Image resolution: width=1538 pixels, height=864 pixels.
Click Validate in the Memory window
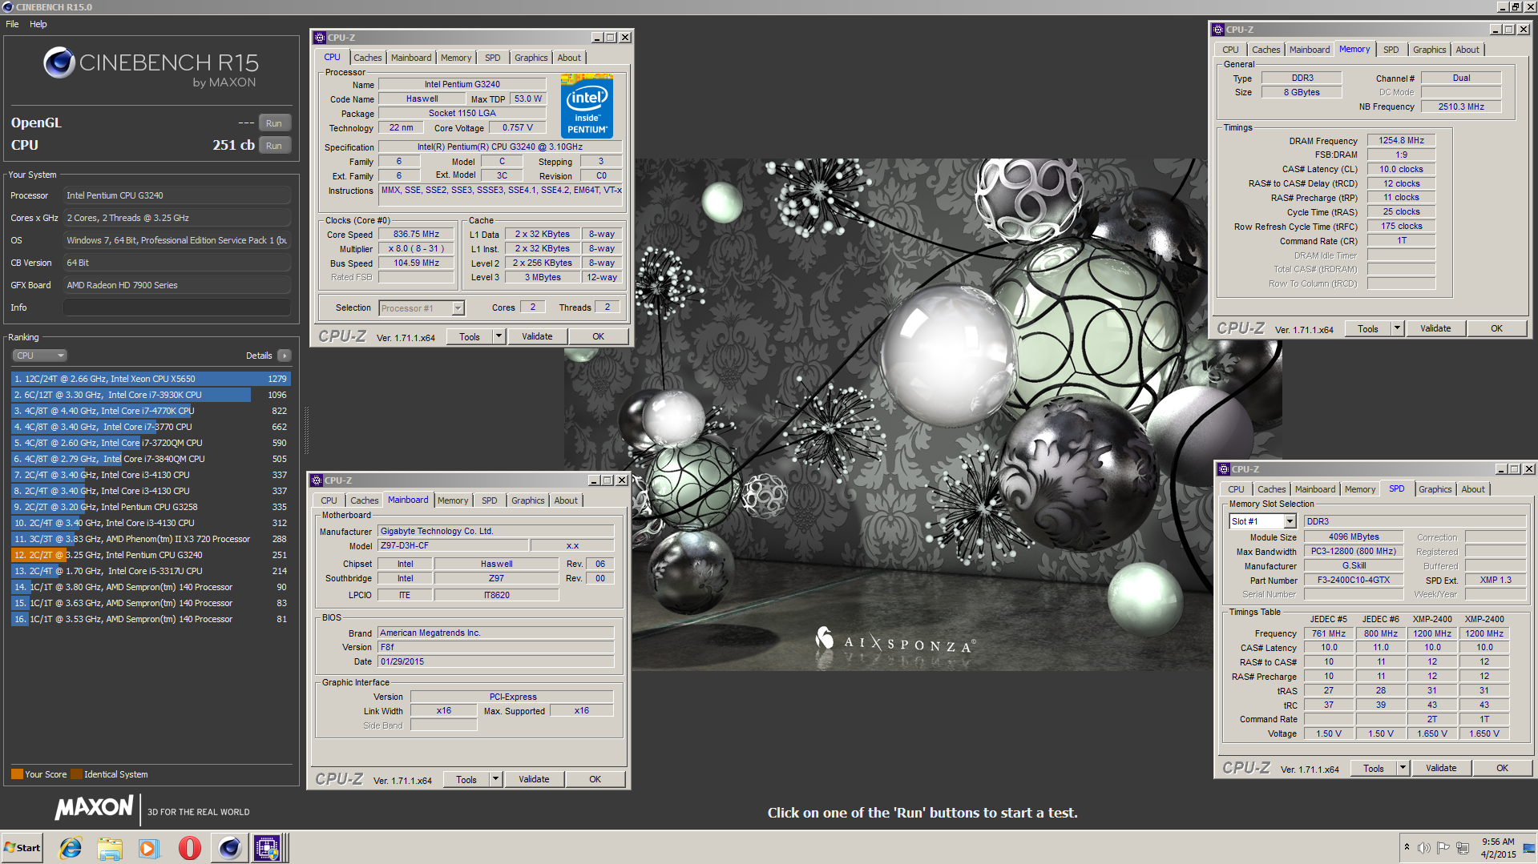click(x=1435, y=328)
